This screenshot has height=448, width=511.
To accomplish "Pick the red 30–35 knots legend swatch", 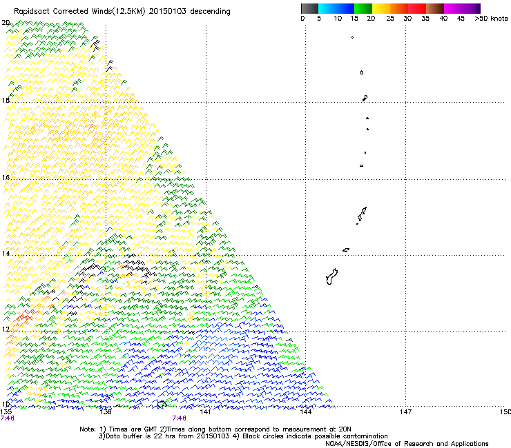I will [x=417, y=8].
